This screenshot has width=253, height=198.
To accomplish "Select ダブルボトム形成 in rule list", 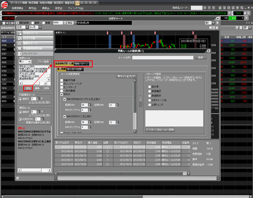I will [x=27, y=74].
